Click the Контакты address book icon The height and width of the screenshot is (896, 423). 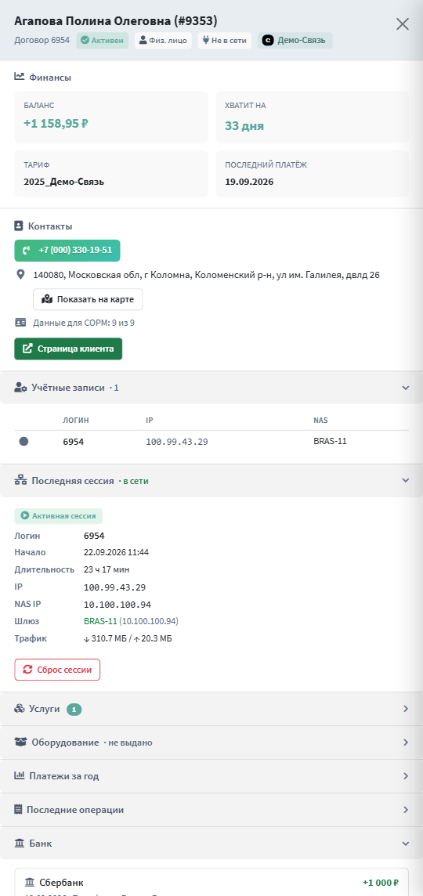pyautogui.click(x=19, y=226)
